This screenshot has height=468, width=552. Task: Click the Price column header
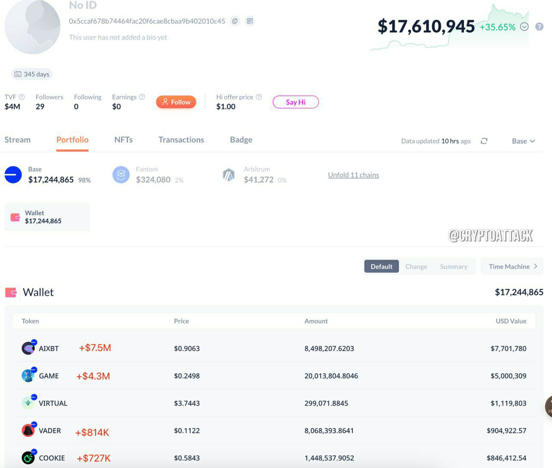click(x=181, y=321)
